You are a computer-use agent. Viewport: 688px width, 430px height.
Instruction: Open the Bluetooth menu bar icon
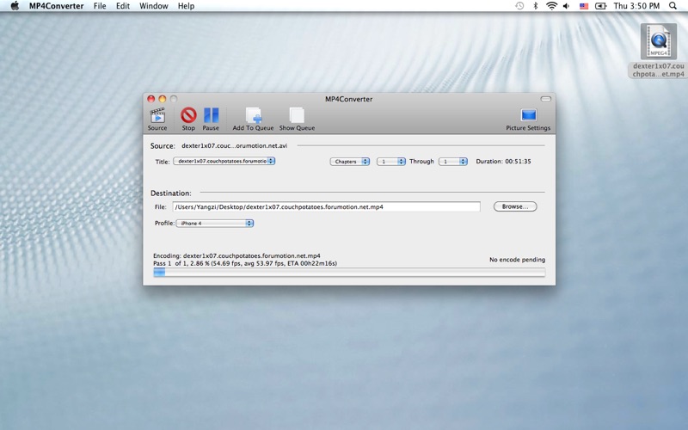click(x=535, y=6)
